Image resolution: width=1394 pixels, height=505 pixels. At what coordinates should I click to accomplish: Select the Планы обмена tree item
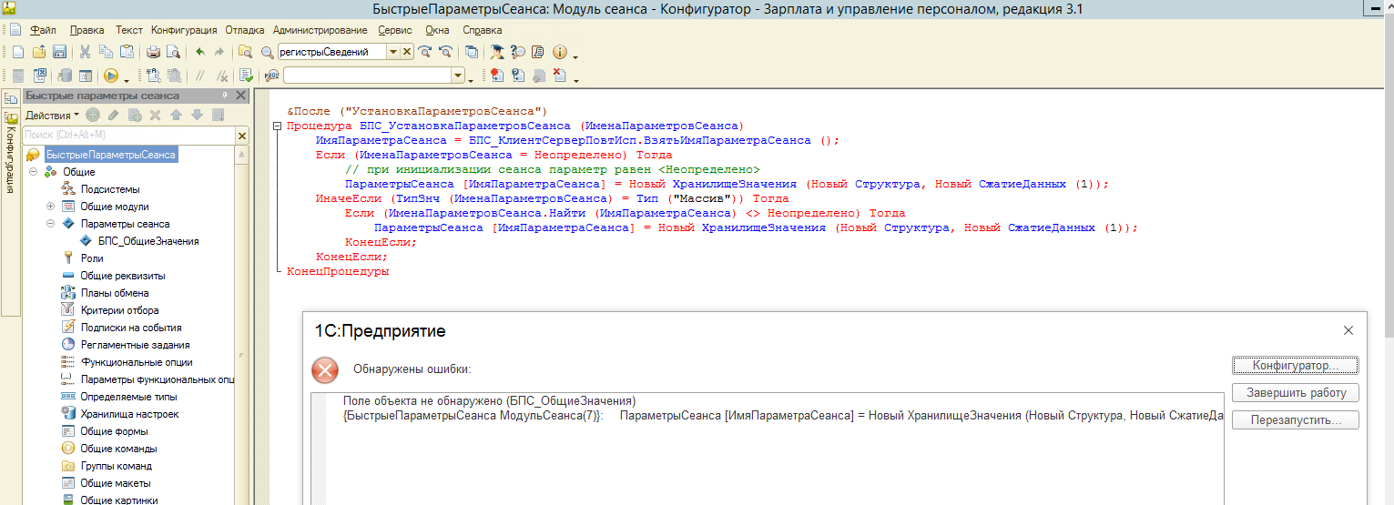[x=114, y=293]
